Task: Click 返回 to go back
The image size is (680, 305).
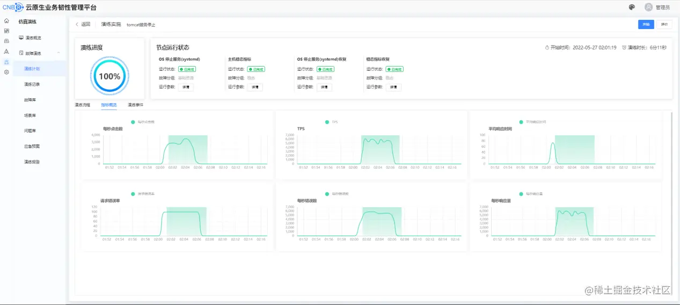Action: (x=86, y=25)
